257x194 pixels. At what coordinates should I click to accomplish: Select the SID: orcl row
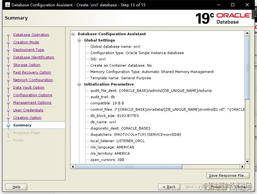coord(98,59)
